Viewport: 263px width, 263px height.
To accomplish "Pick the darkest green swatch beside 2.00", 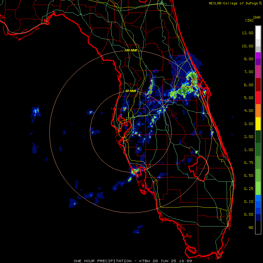I will (258, 136).
